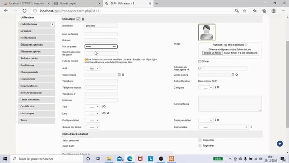Screen dimensions: 289x163
Task: Open the Groupe par défaut dropdown
Action: click(92, 127)
